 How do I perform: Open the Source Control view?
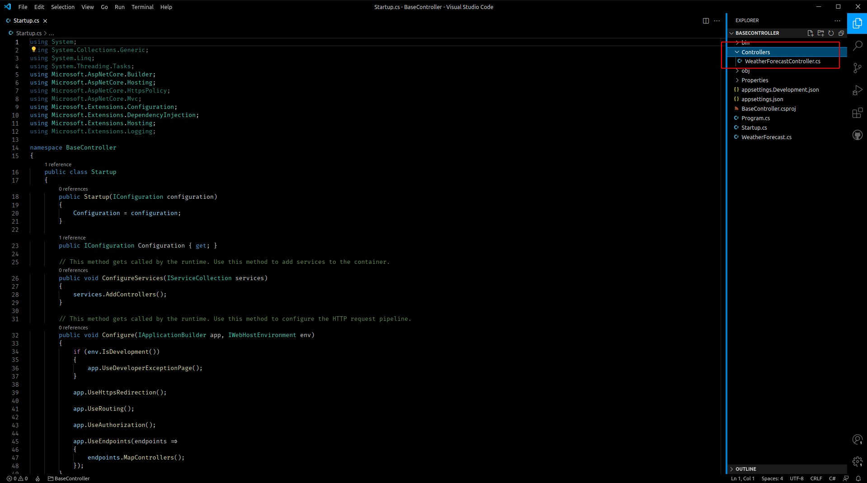[857, 68]
